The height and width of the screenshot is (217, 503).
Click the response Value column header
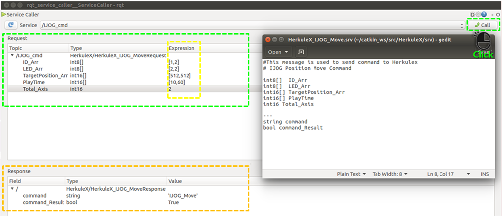pos(175,181)
